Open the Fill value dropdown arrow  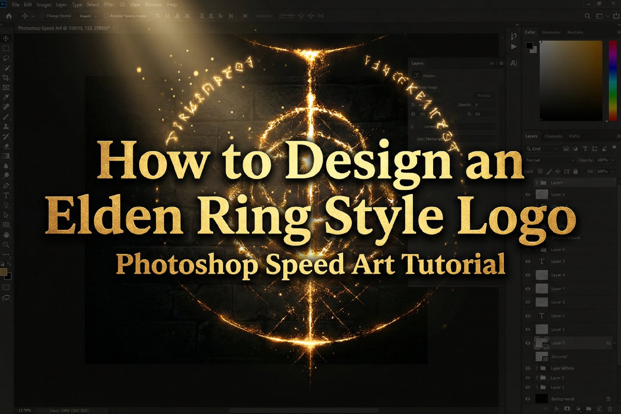[x=613, y=171]
